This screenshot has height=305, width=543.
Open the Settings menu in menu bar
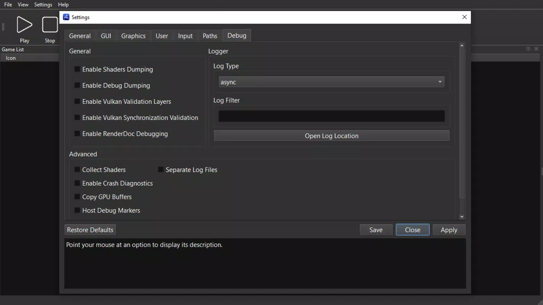coord(43,5)
